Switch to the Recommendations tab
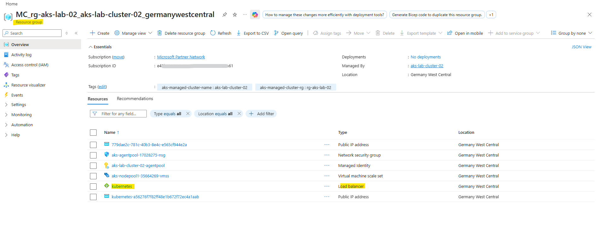Image resolution: width=600 pixels, height=226 pixels. [x=135, y=99]
